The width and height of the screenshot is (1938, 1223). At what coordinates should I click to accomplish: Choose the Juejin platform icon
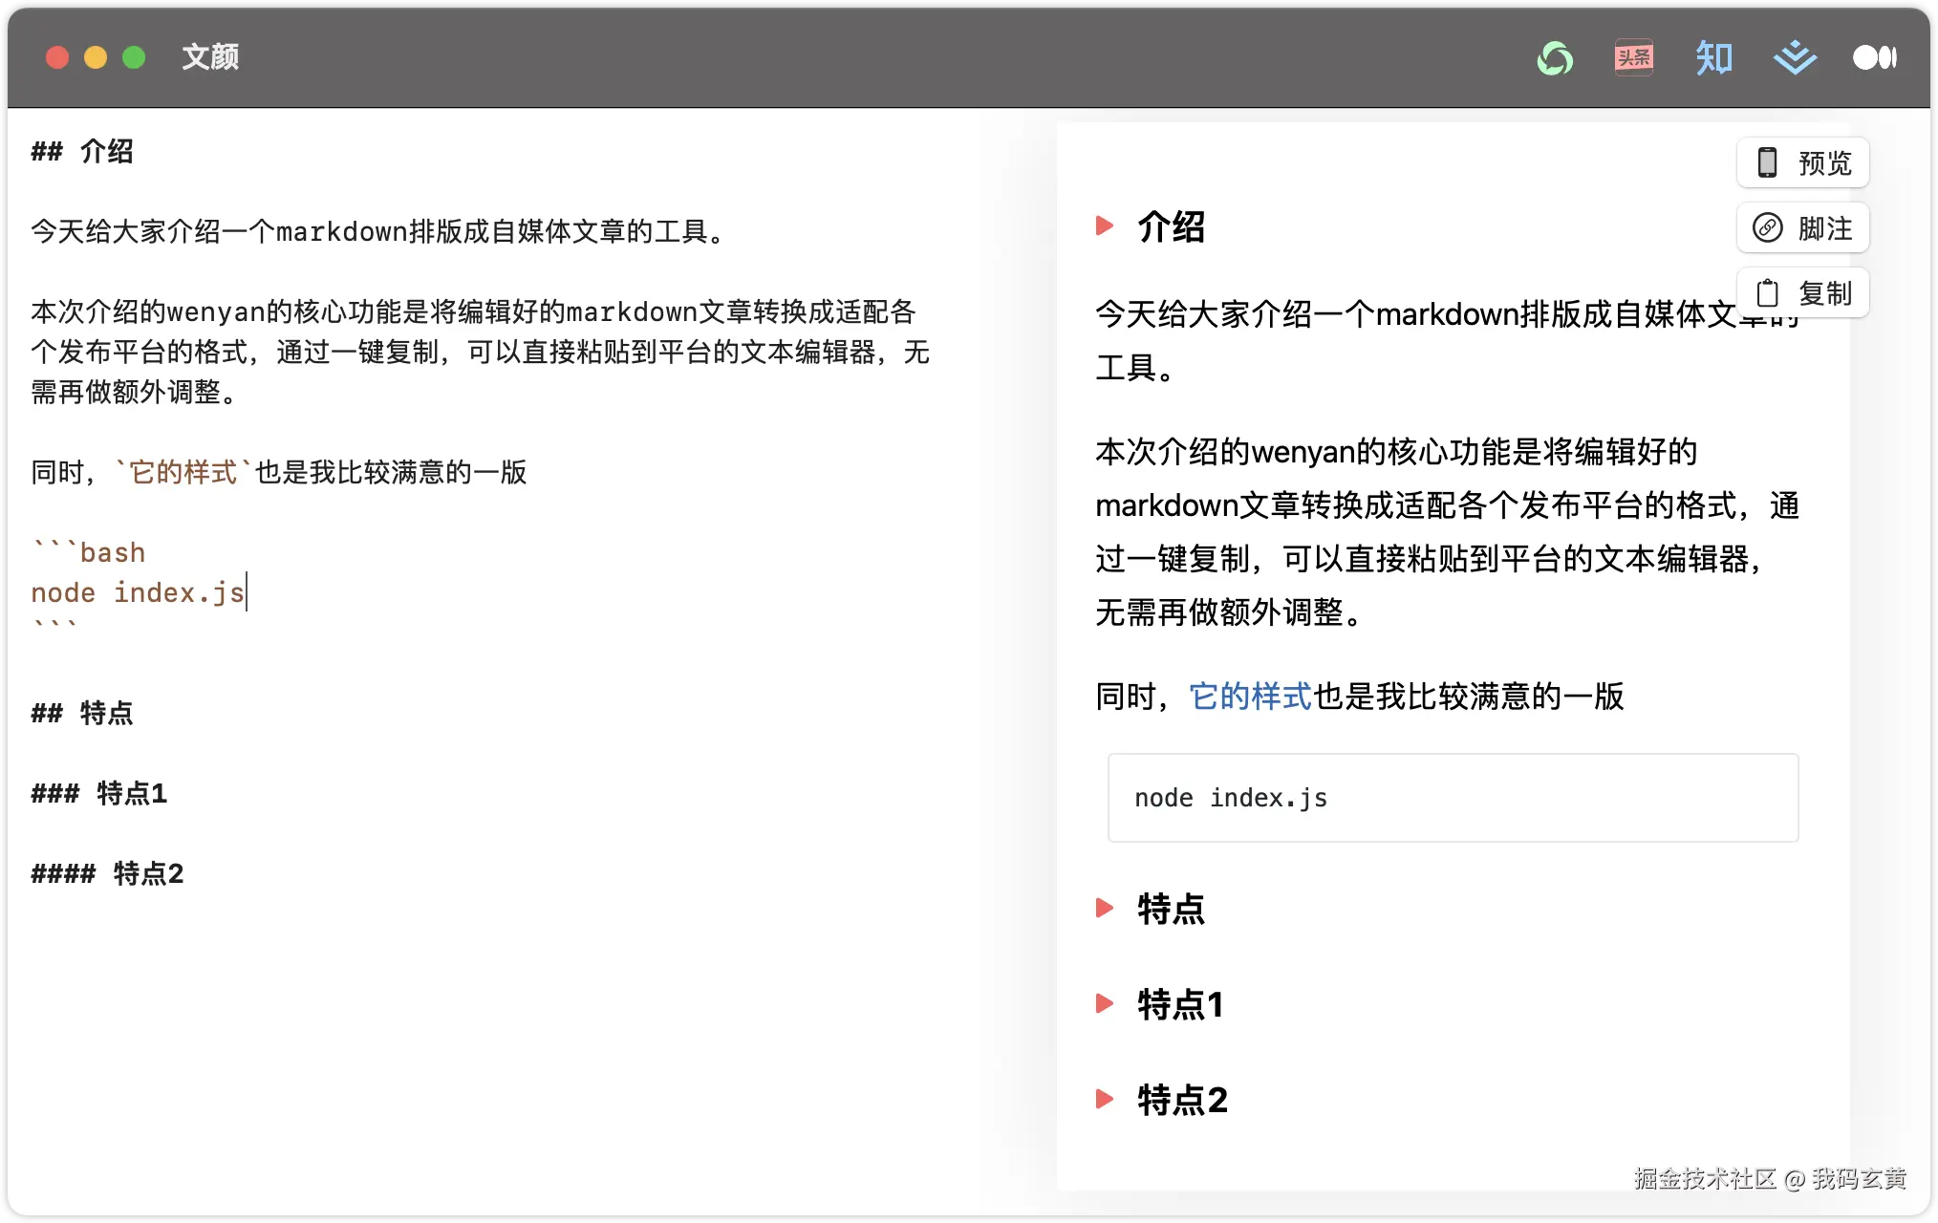coord(1795,58)
